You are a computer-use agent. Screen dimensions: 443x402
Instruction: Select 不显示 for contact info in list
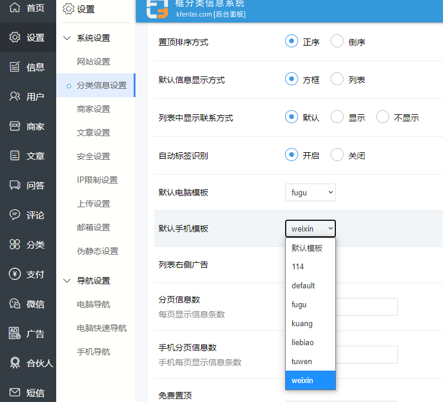point(383,117)
